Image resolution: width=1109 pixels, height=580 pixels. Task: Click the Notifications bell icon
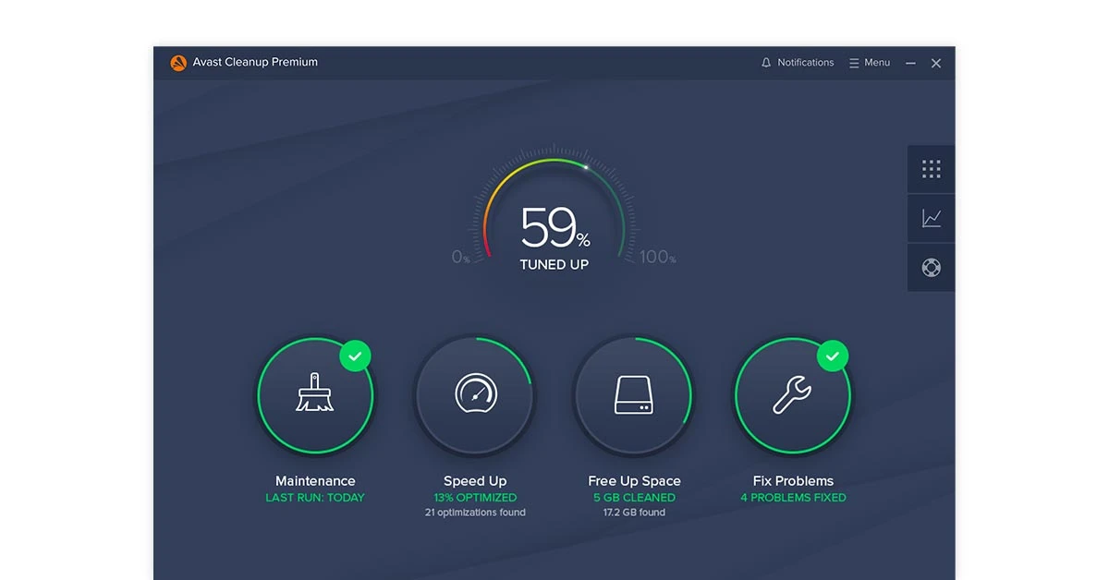764,62
